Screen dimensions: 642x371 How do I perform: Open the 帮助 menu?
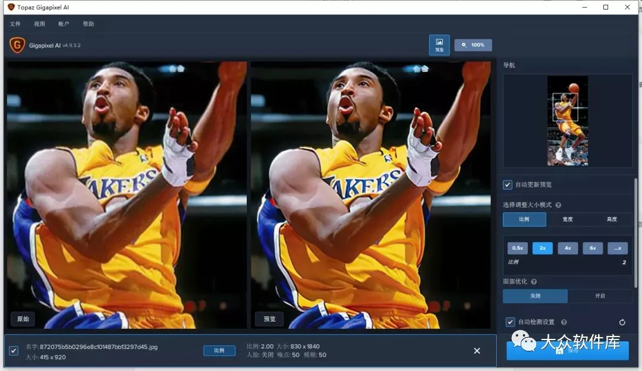(88, 24)
